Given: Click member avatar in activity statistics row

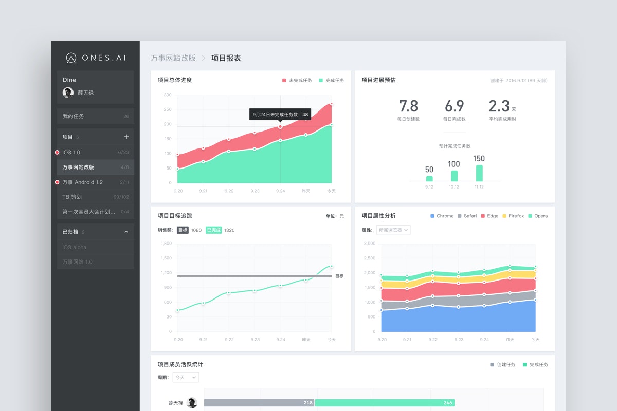Looking at the screenshot, I should (x=192, y=403).
